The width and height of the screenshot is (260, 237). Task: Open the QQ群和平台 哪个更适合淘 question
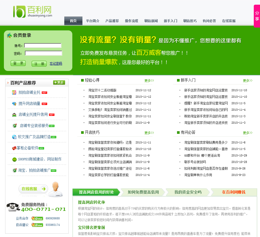[x=202, y=155]
